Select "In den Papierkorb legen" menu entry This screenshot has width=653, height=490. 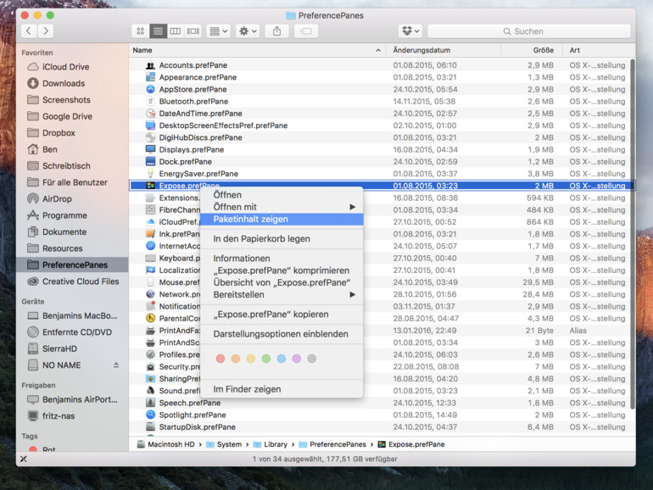pos(261,239)
